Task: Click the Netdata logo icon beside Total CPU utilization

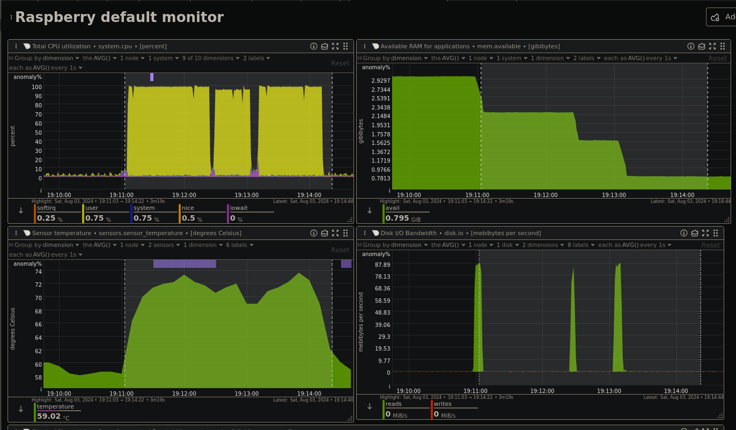Action: click(27, 46)
